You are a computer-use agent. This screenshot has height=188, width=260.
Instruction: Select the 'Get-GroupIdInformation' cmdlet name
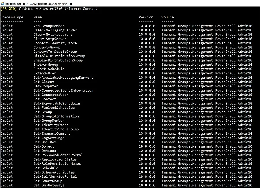[56, 116]
